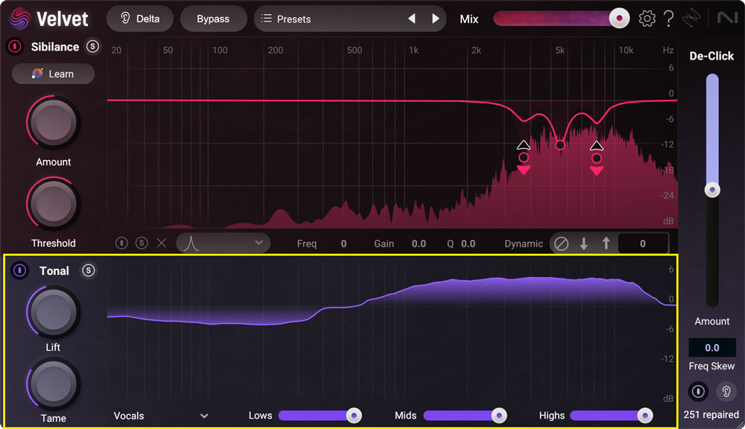Viewport: 745px width, 429px height.
Task: Click the De-Click Amount slider handle
Action: (x=712, y=190)
